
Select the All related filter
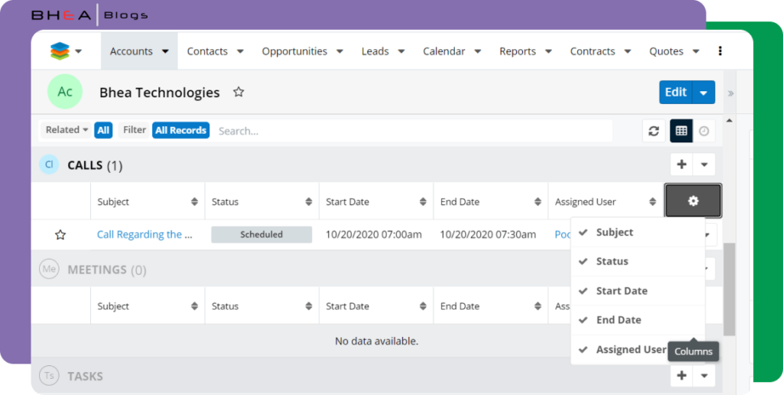coord(103,130)
